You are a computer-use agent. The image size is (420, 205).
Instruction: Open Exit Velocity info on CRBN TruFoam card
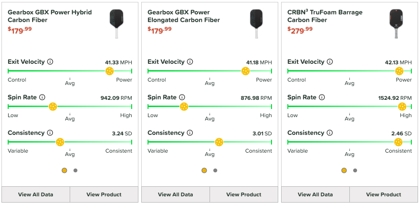330,62
